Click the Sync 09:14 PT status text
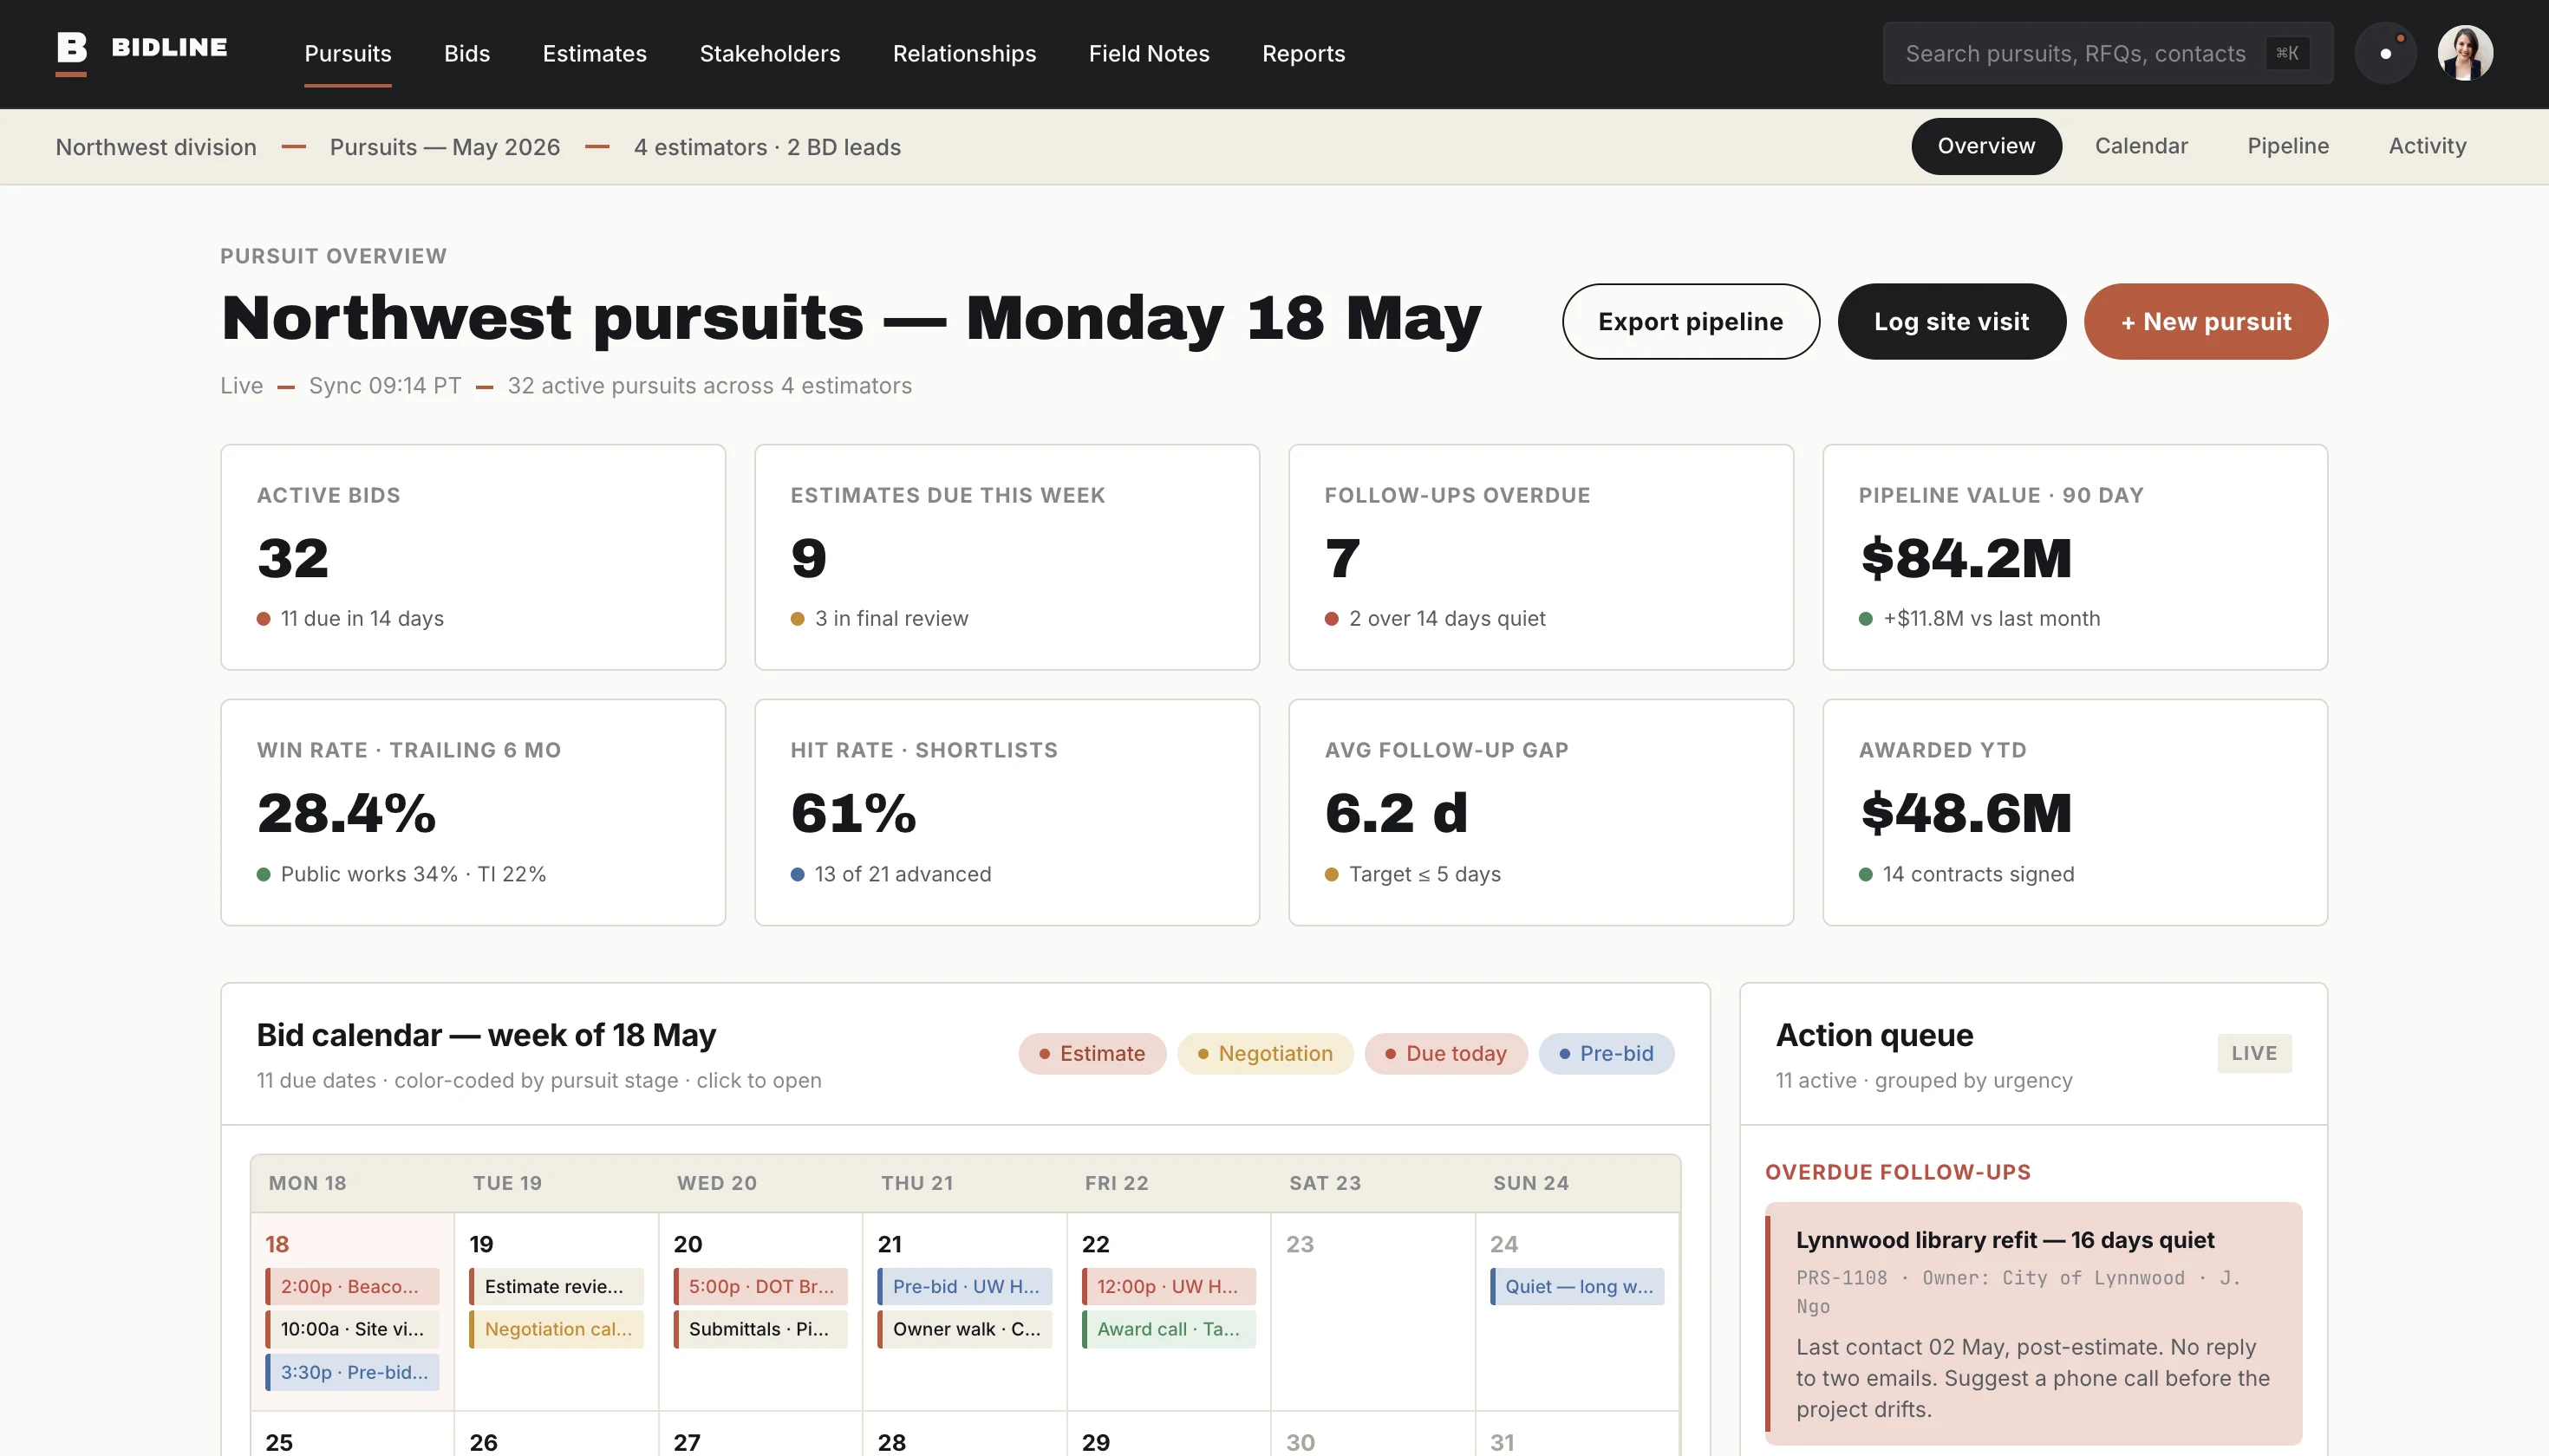This screenshot has width=2549, height=1456. point(385,386)
